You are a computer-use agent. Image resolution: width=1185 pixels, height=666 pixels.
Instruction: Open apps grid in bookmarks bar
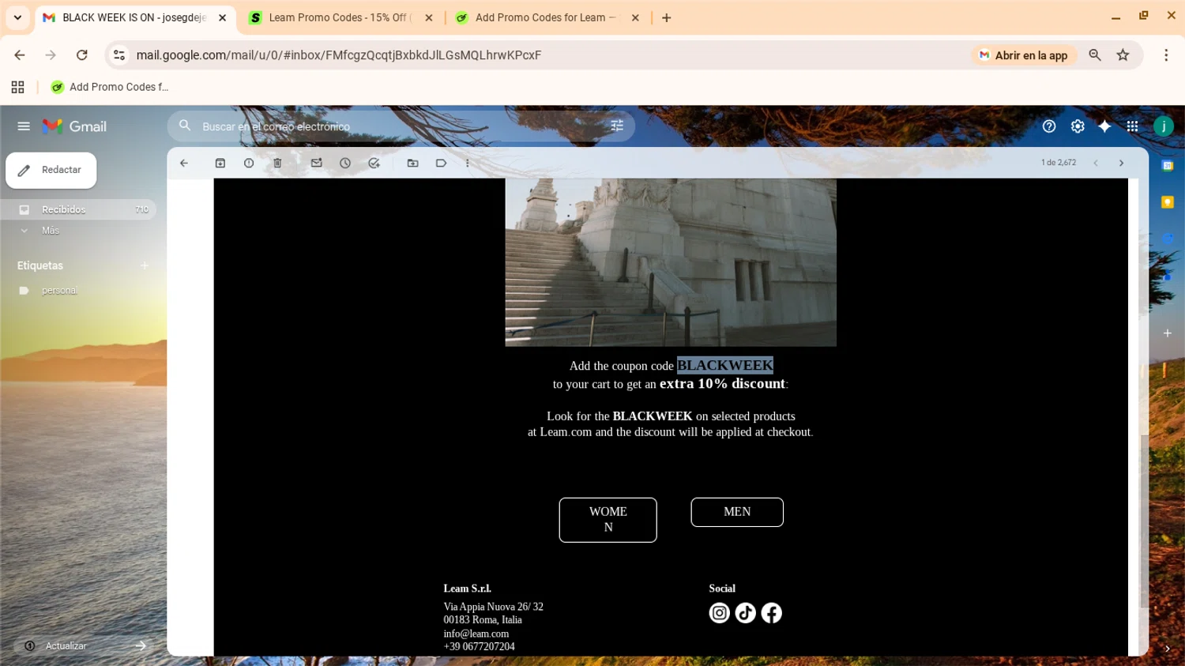pos(17,87)
